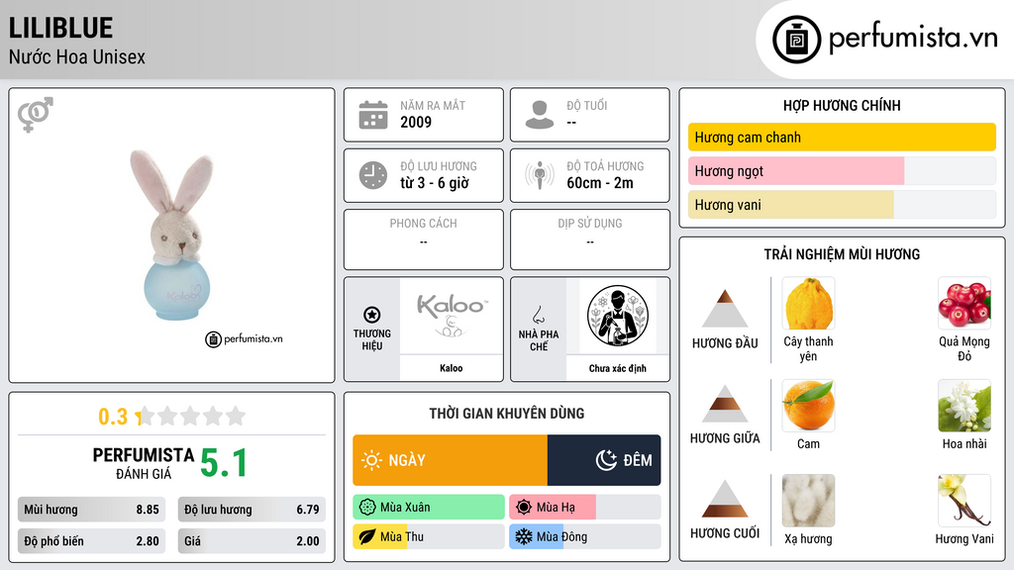This screenshot has height=570, width=1014.
Task: Click the Độ phổ biến 2.80 score bar
Action: tap(91, 541)
